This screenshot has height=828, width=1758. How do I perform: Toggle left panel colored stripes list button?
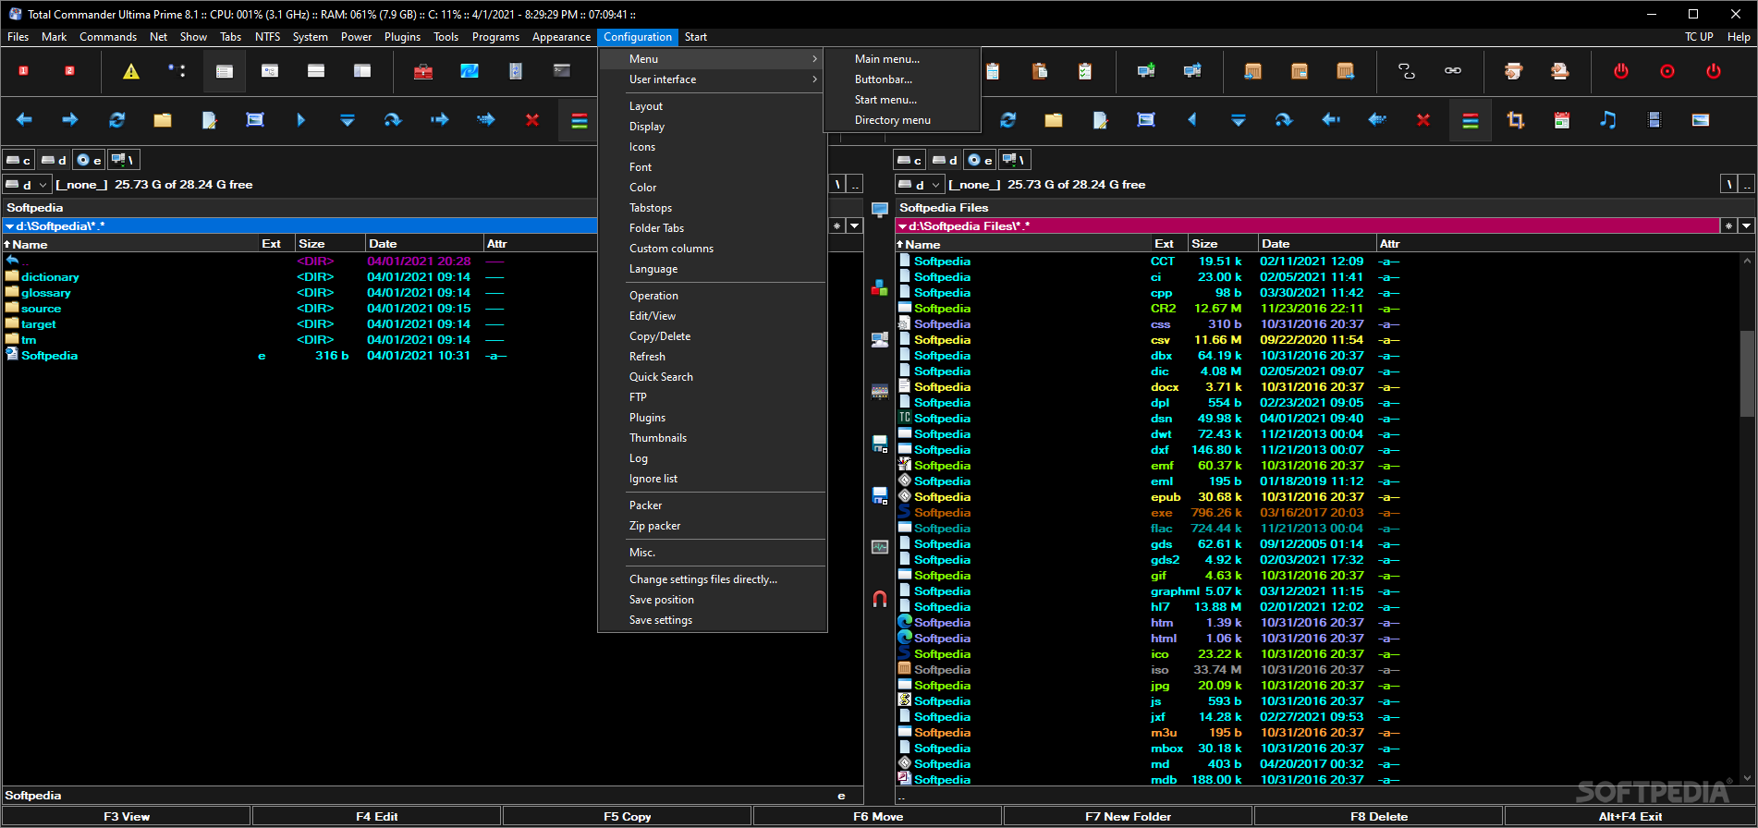pos(580,120)
